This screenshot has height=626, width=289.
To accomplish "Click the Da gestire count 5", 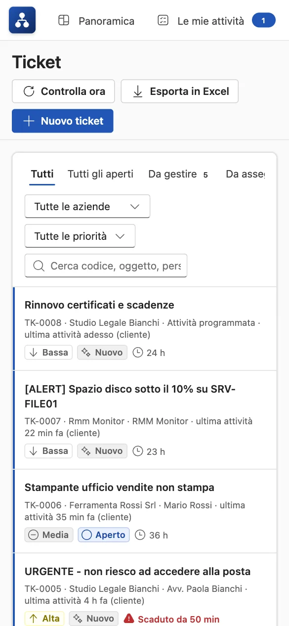I will 206,175.
